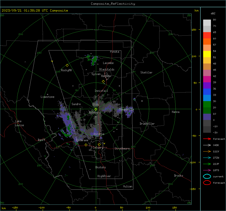Select the magenta 39–42 dBZ color swatch
This screenshot has height=211, width=226.
click(207, 79)
